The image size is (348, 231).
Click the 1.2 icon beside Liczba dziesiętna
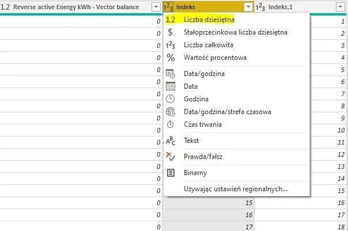click(x=171, y=20)
